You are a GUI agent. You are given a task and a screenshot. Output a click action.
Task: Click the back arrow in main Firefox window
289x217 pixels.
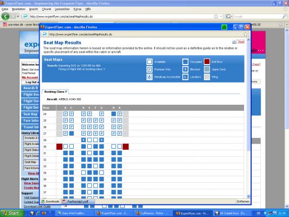coord(5,16)
